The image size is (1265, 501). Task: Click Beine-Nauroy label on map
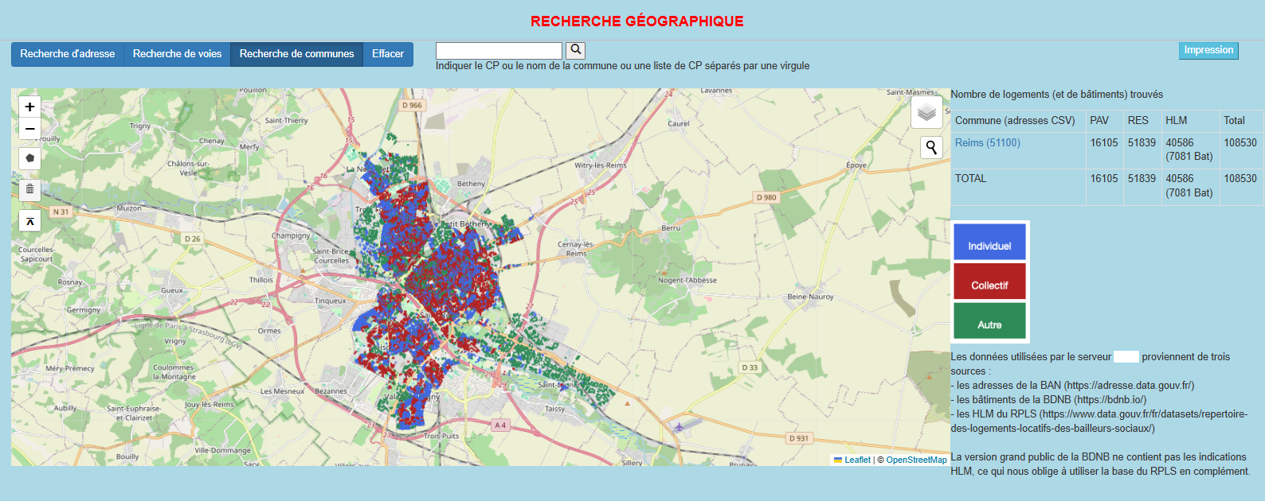point(810,297)
